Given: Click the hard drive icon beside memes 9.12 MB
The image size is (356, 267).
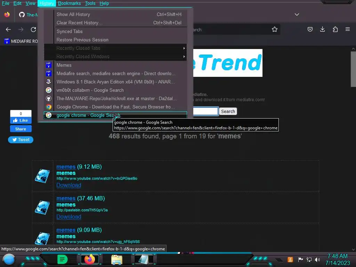Looking at the screenshot, I should click(x=42, y=176).
